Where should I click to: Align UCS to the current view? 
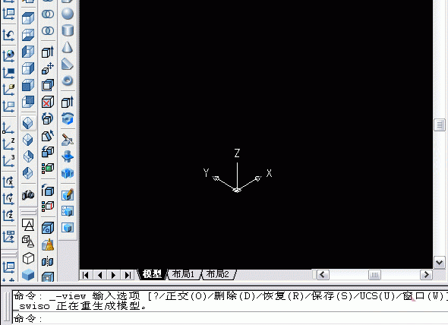[8, 106]
